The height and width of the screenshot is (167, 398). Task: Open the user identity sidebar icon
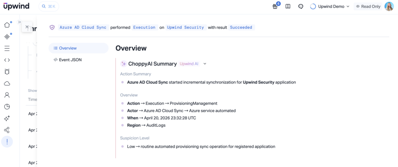(7, 95)
